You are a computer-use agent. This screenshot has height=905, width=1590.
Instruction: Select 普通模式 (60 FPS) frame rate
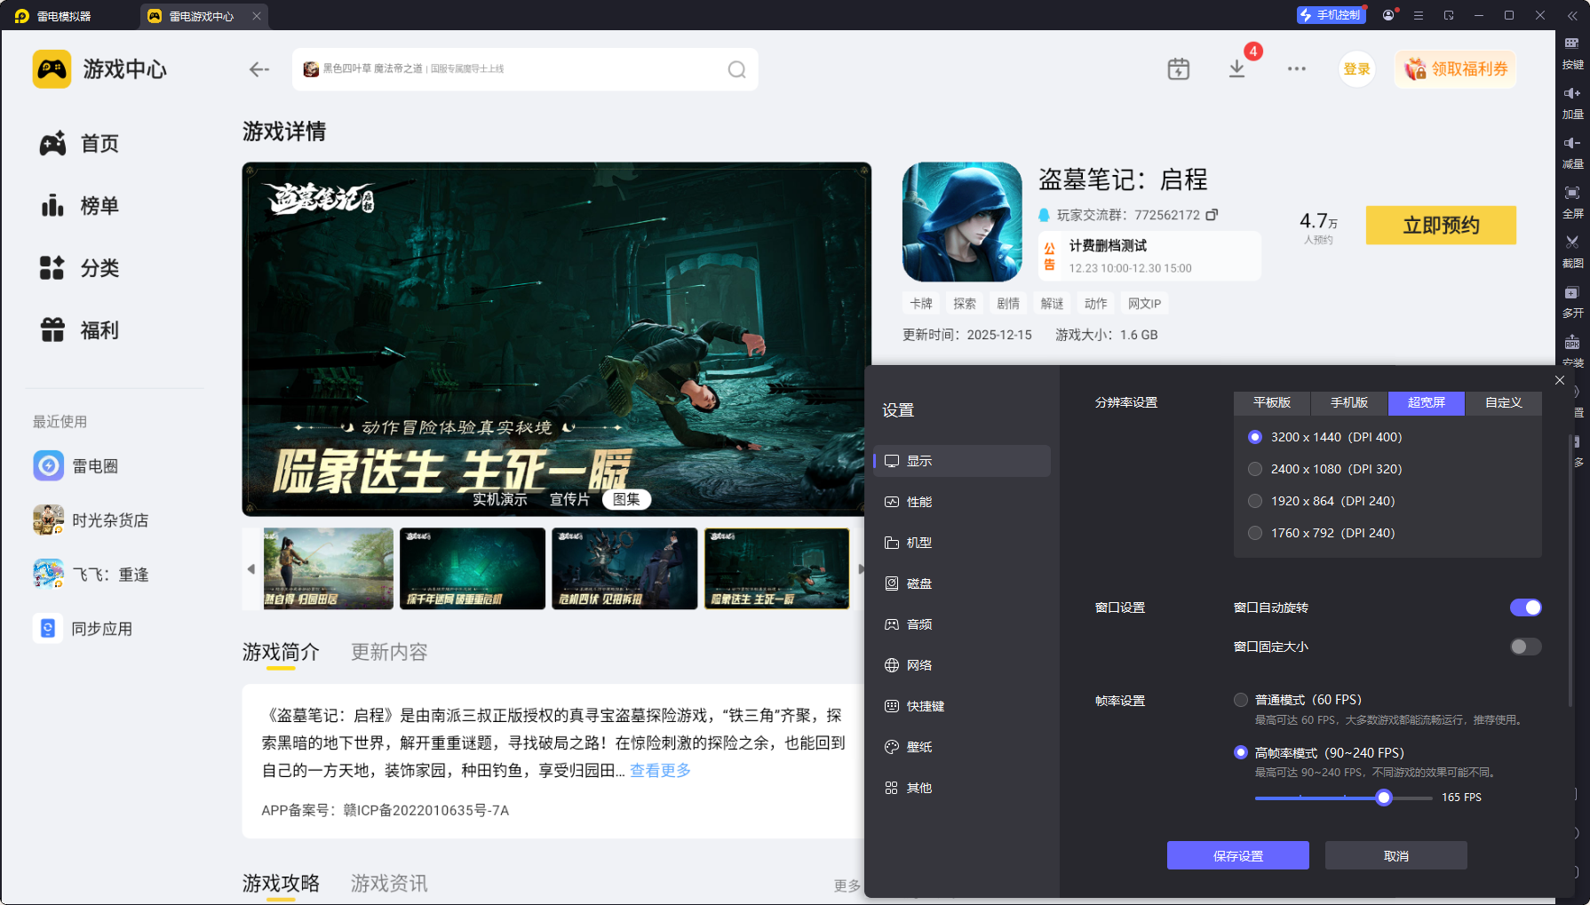coord(1241,700)
